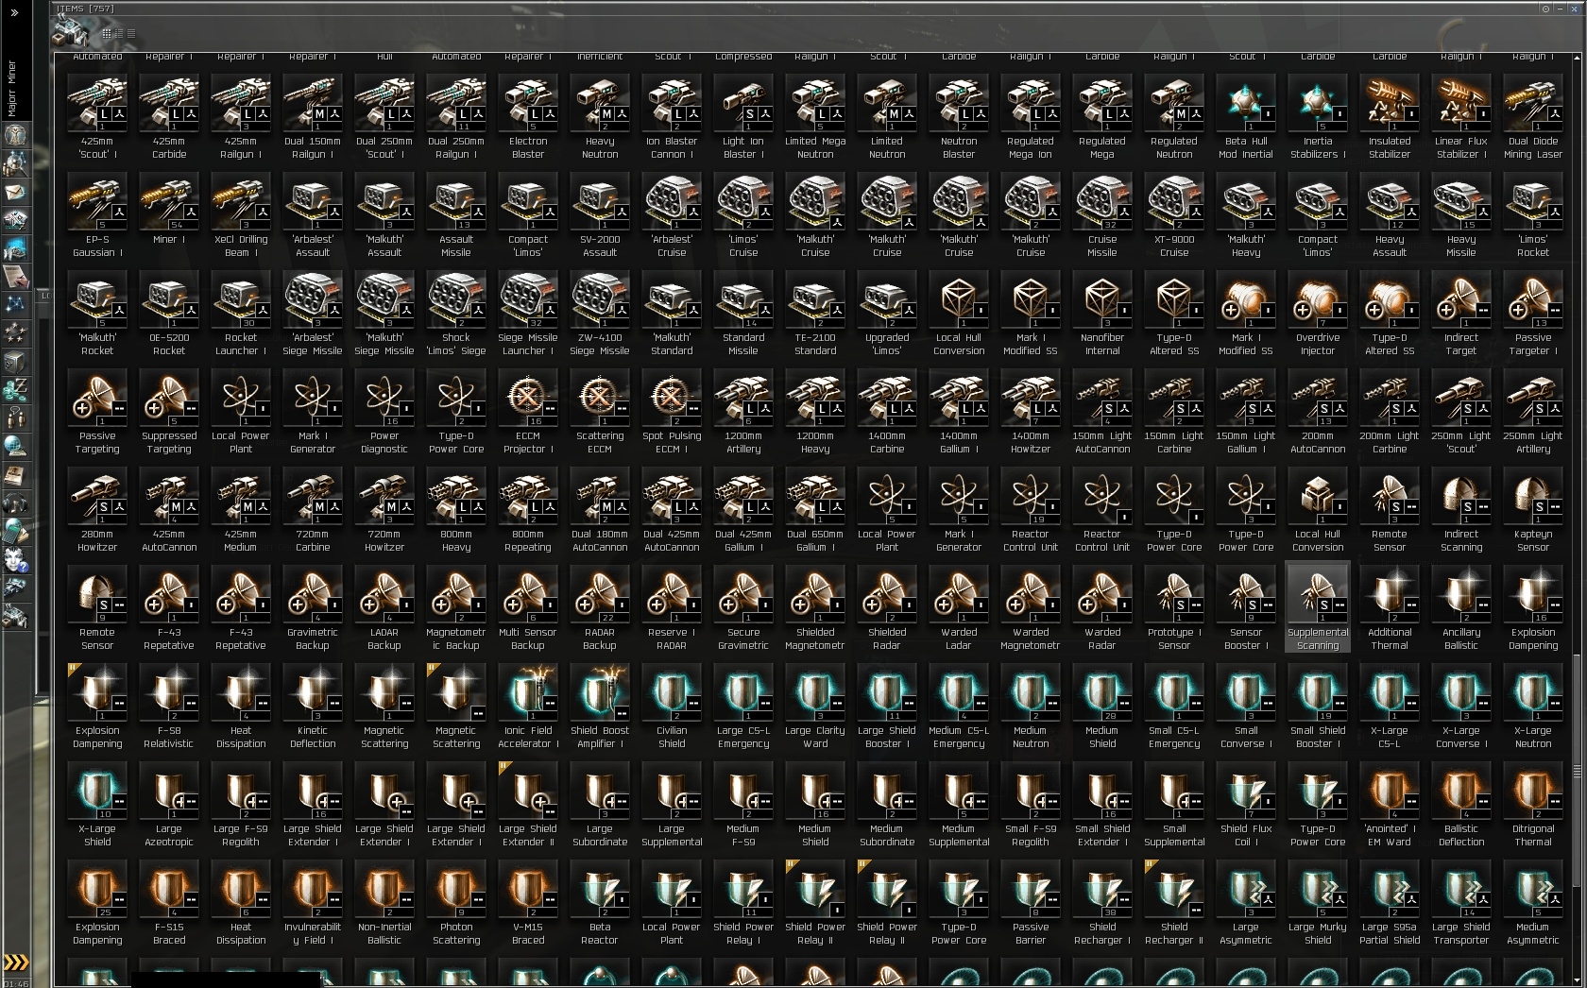Click the scrollbar up arrow in Items window
This screenshot has width=1587, height=988.
(x=1577, y=58)
